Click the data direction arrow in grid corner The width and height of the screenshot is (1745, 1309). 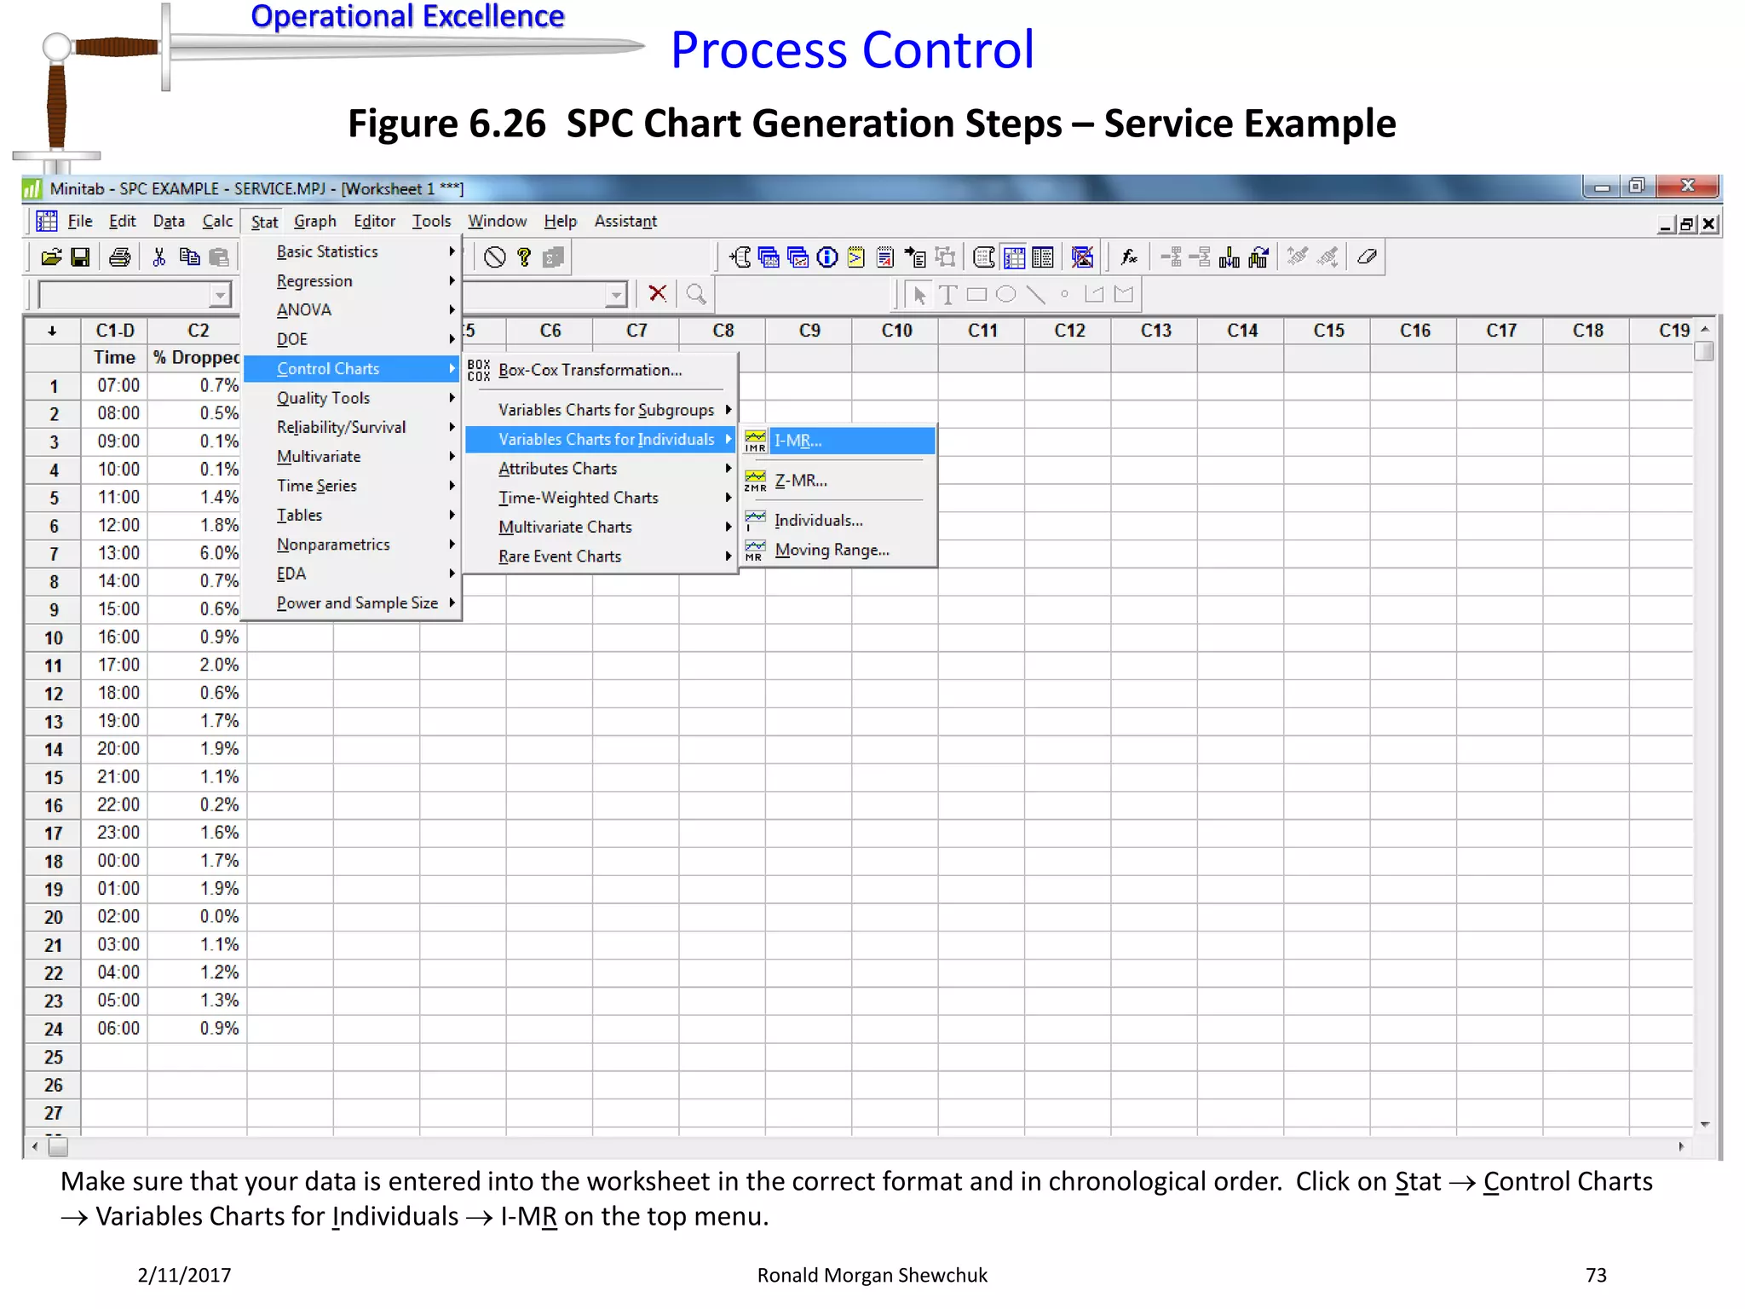(x=53, y=331)
